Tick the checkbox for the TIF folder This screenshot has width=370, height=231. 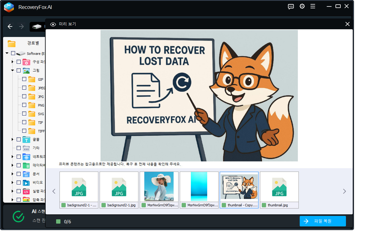[24, 122]
